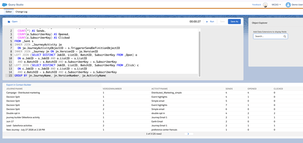Select 'Campaign - Distributed marketing' row cell

click(x=23, y=93)
